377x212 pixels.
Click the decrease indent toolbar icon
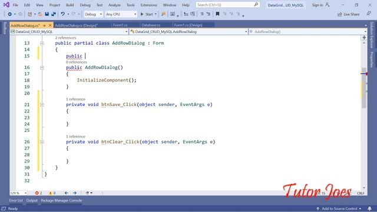pos(186,14)
